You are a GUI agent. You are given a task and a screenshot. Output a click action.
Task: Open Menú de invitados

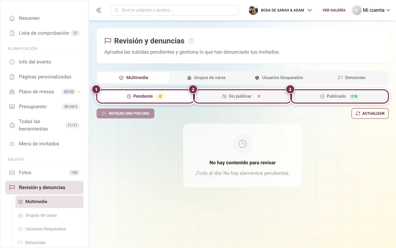(44, 144)
